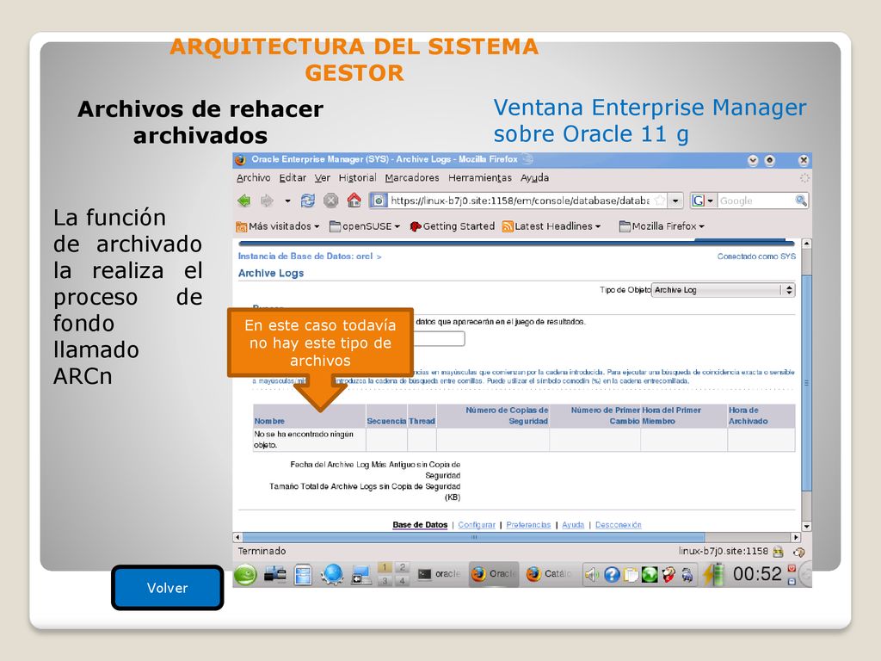Screen dimensions: 881x661
Task: Click the blue question mark tray icon
Action: point(612,574)
